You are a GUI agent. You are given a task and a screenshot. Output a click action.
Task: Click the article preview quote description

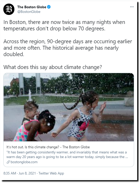pyautogui.click(x=67, y=154)
